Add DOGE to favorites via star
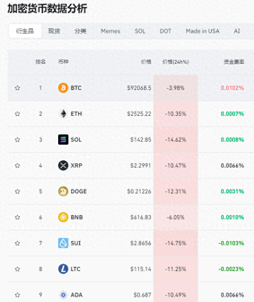Screen dimensions: 254x302 (x=17, y=191)
